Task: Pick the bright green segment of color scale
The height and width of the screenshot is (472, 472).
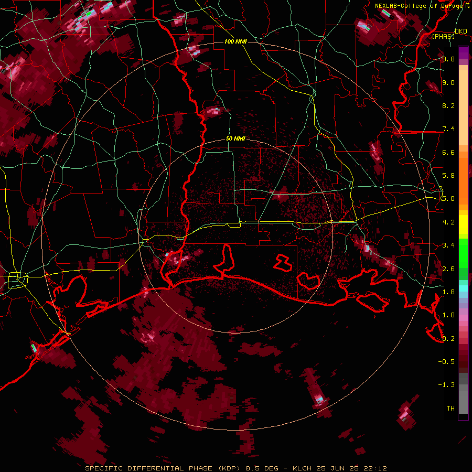Action: click(x=463, y=253)
